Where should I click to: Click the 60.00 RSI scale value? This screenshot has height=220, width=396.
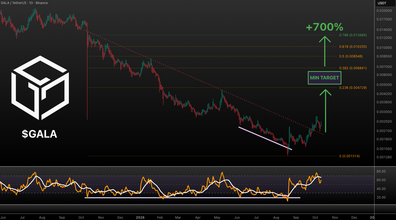381,180
